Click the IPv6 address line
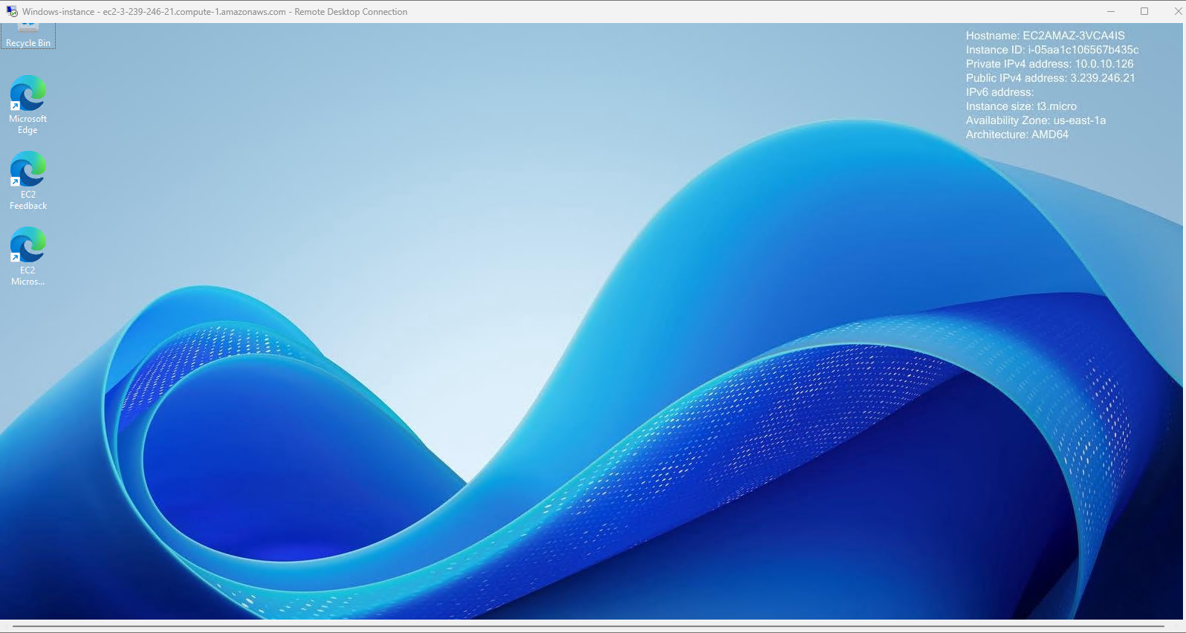Viewport: 1186px width, 633px height. pos(999,92)
